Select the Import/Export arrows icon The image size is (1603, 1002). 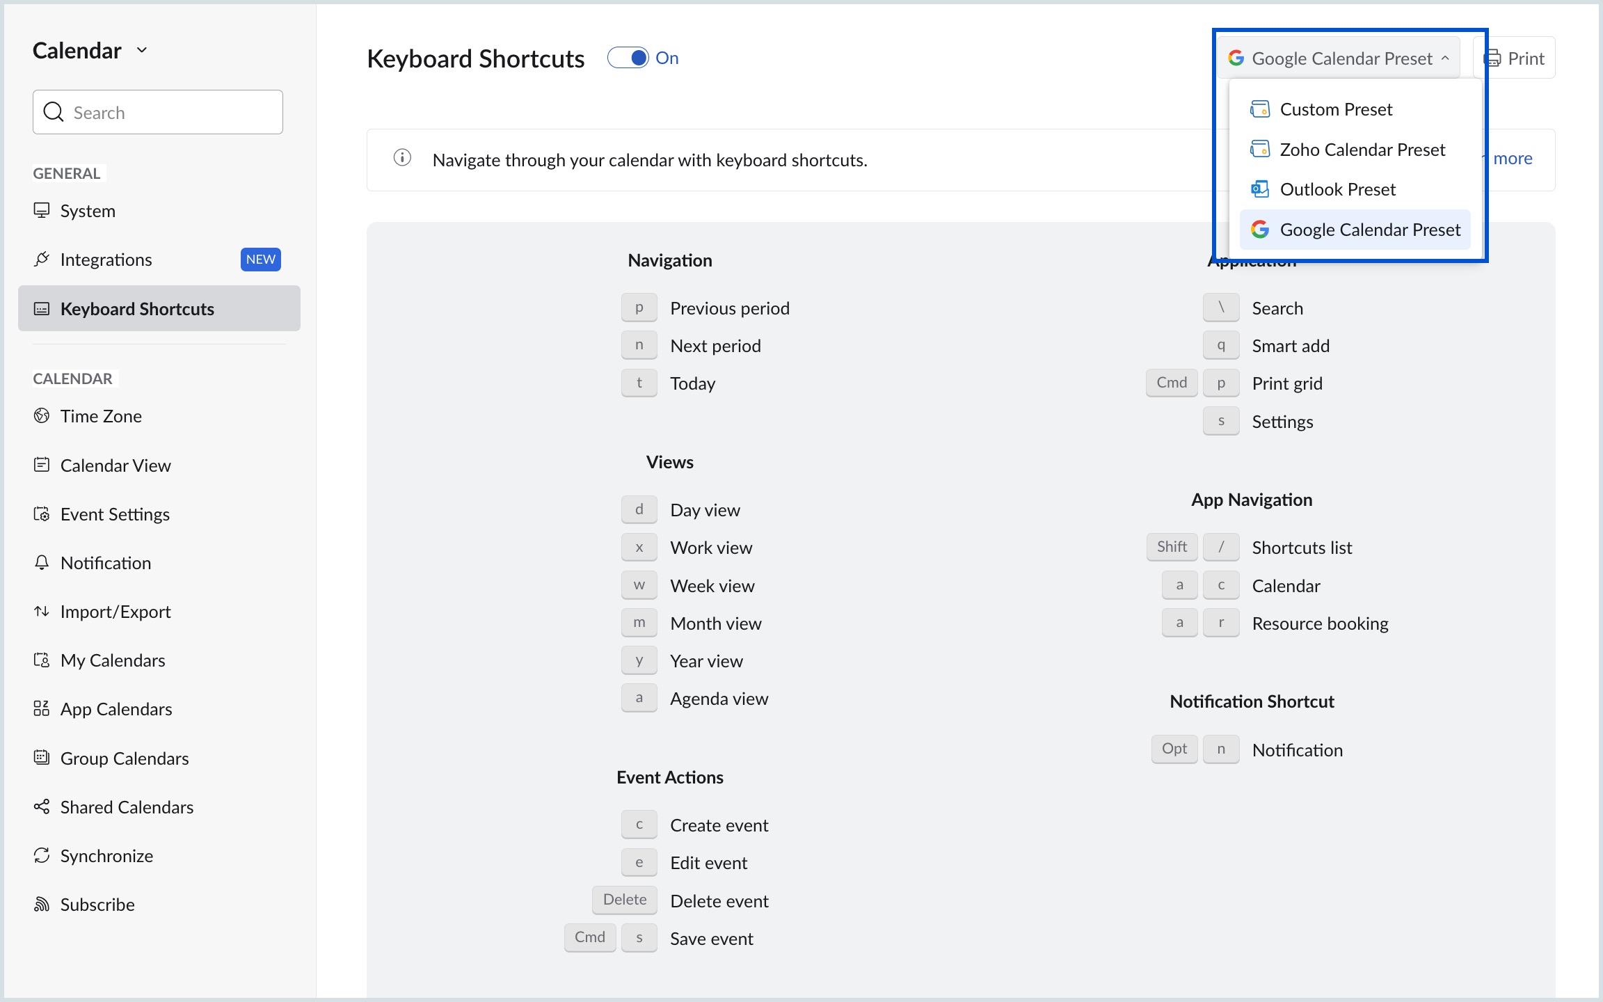[x=42, y=611]
